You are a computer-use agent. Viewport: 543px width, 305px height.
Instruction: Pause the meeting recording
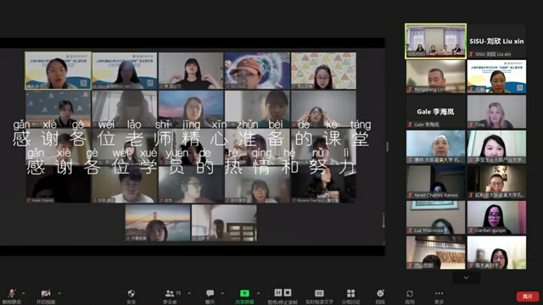278,292
